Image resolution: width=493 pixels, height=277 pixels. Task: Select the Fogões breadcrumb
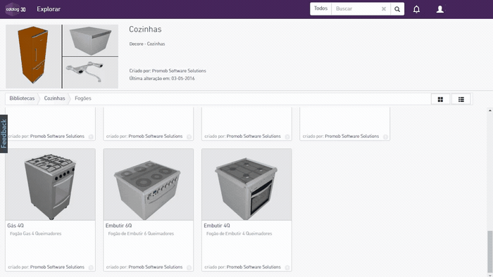pyautogui.click(x=83, y=98)
